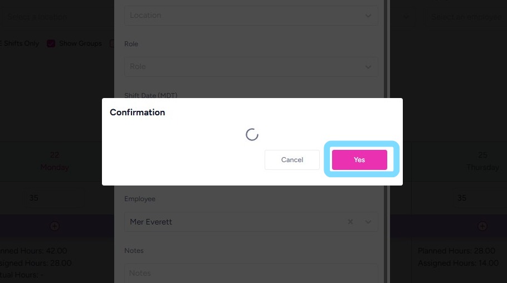Click Yes in the Confirmation dialog

point(359,160)
